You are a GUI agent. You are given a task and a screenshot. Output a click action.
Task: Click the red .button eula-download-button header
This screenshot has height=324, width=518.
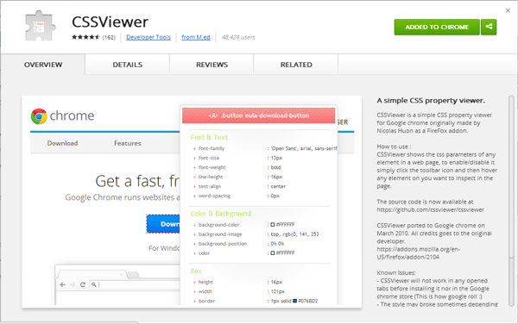coord(259,115)
